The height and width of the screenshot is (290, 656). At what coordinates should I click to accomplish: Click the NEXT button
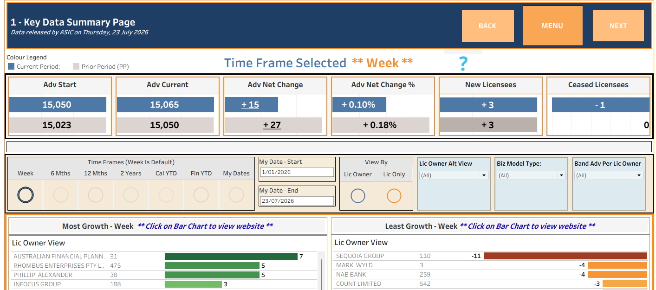(618, 26)
